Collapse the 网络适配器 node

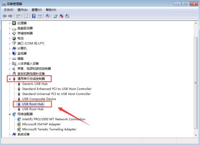10,114
